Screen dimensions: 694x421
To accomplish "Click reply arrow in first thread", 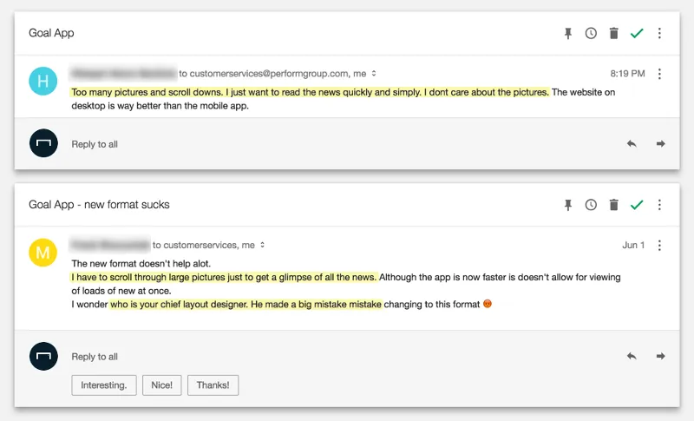I will pyautogui.click(x=632, y=143).
